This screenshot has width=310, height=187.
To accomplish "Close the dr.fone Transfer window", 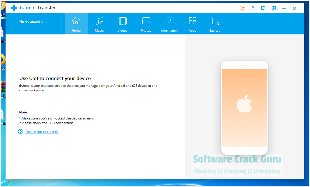I will click(294, 9).
